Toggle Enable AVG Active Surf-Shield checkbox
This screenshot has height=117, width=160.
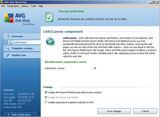tap(46, 98)
